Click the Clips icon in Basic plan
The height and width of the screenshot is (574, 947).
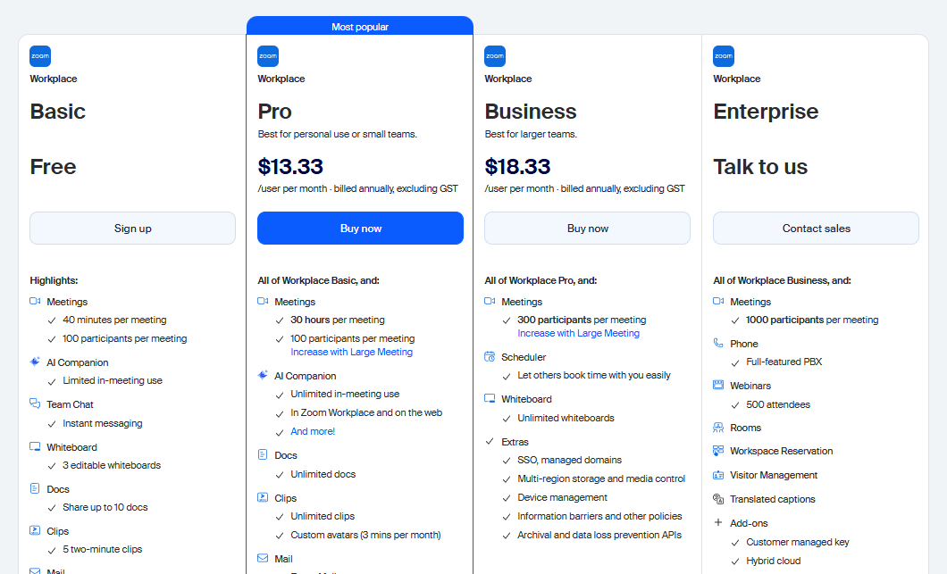[35, 530]
